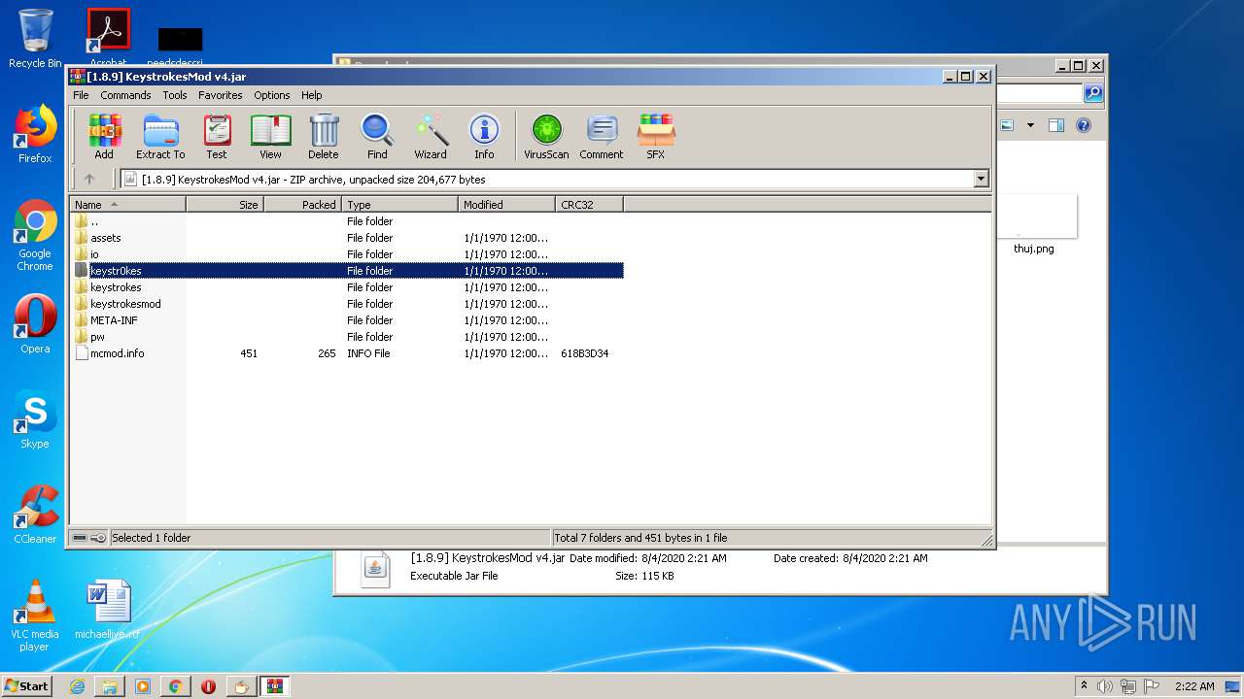Open Explorer help question mark icon
Image resolution: width=1244 pixels, height=699 pixels.
coord(1084,125)
